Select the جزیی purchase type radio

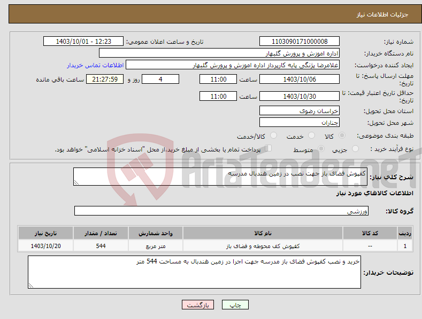[355, 148]
